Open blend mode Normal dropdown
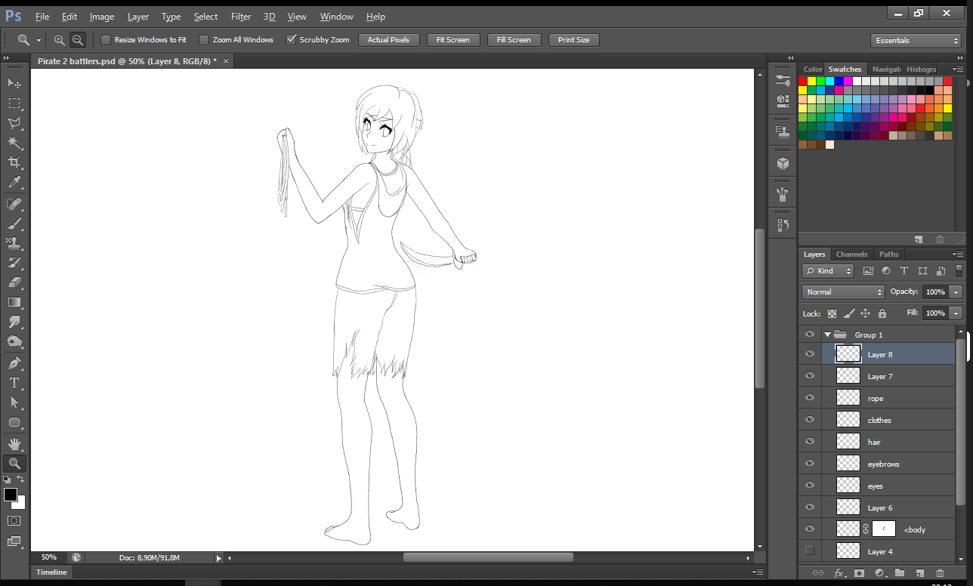Screen dimensions: 973x586 843,291
